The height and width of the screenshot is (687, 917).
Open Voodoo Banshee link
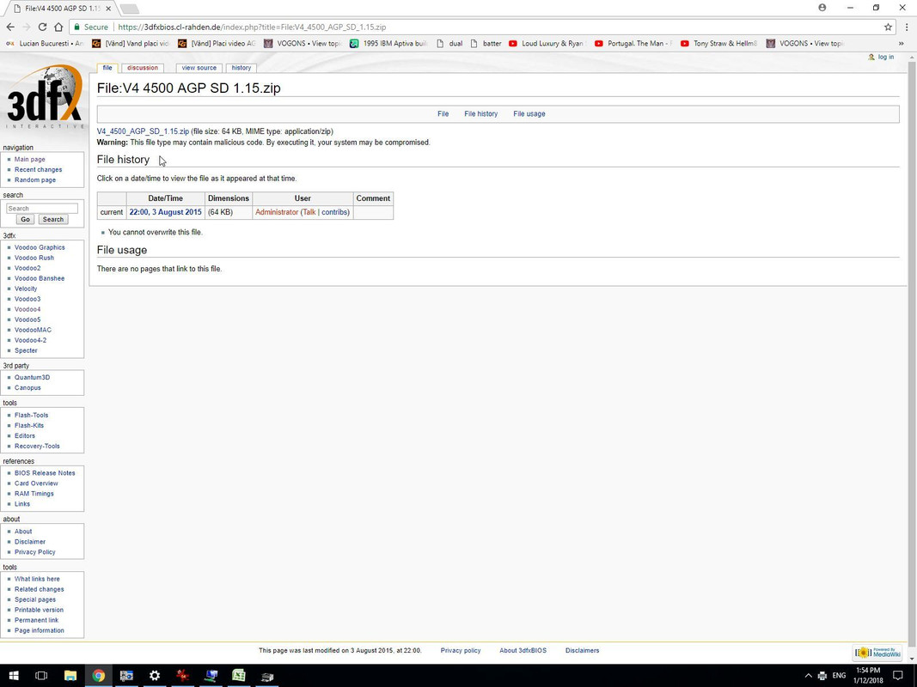point(40,278)
